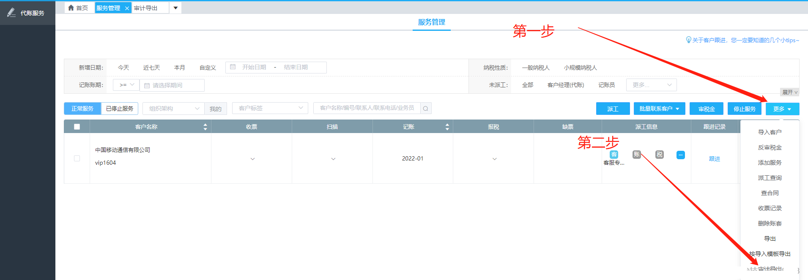
Task: Expand the tab list dropdown arrow
Action: (x=175, y=8)
